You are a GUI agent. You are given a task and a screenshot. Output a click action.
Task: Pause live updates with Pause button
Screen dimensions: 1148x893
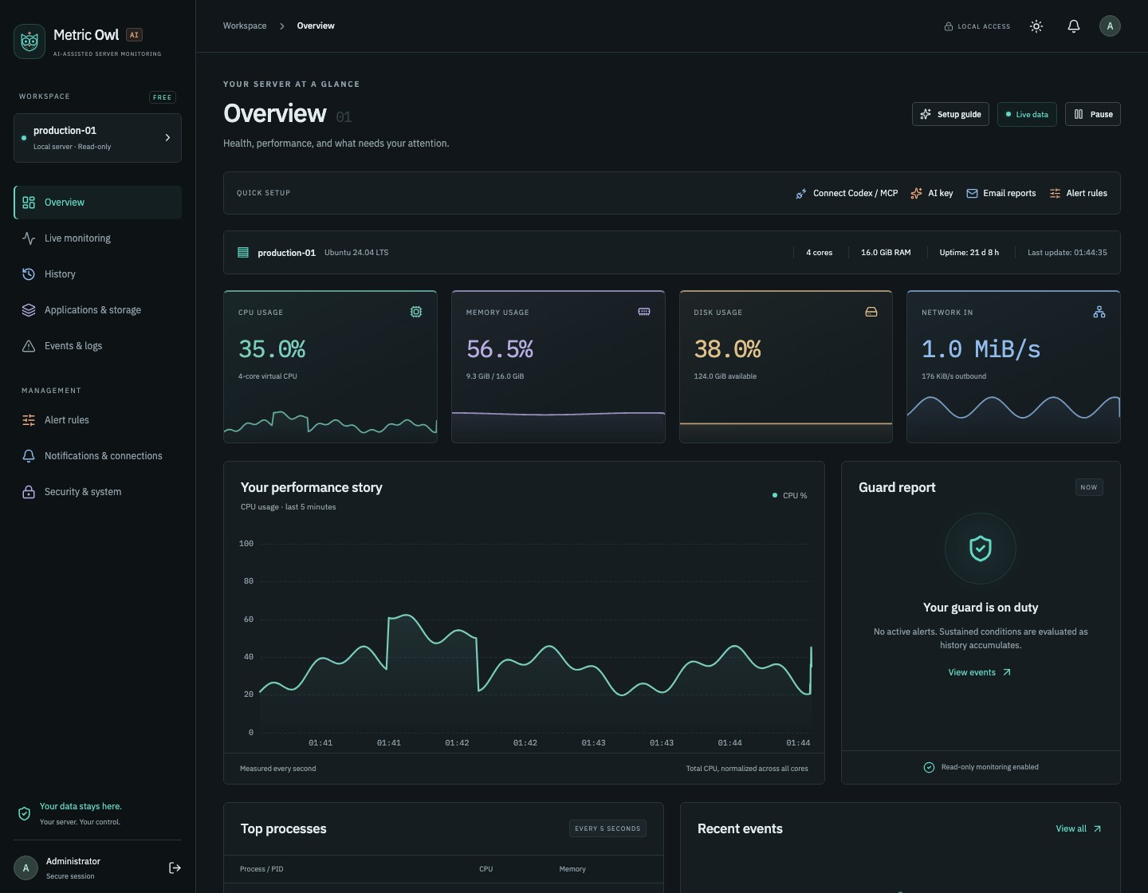click(x=1093, y=114)
